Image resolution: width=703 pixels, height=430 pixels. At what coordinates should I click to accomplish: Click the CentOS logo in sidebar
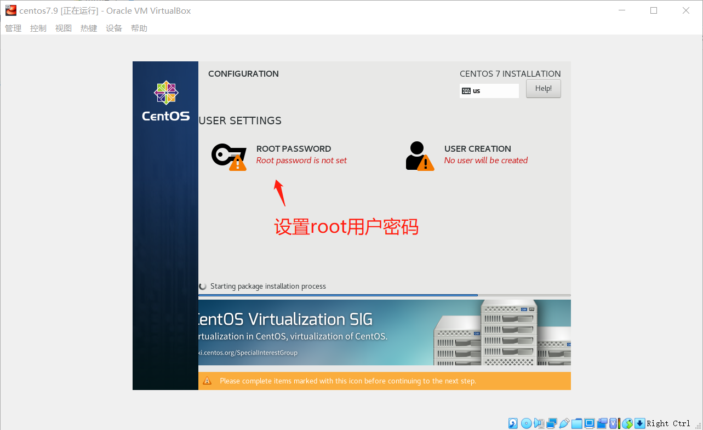tap(165, 101)
